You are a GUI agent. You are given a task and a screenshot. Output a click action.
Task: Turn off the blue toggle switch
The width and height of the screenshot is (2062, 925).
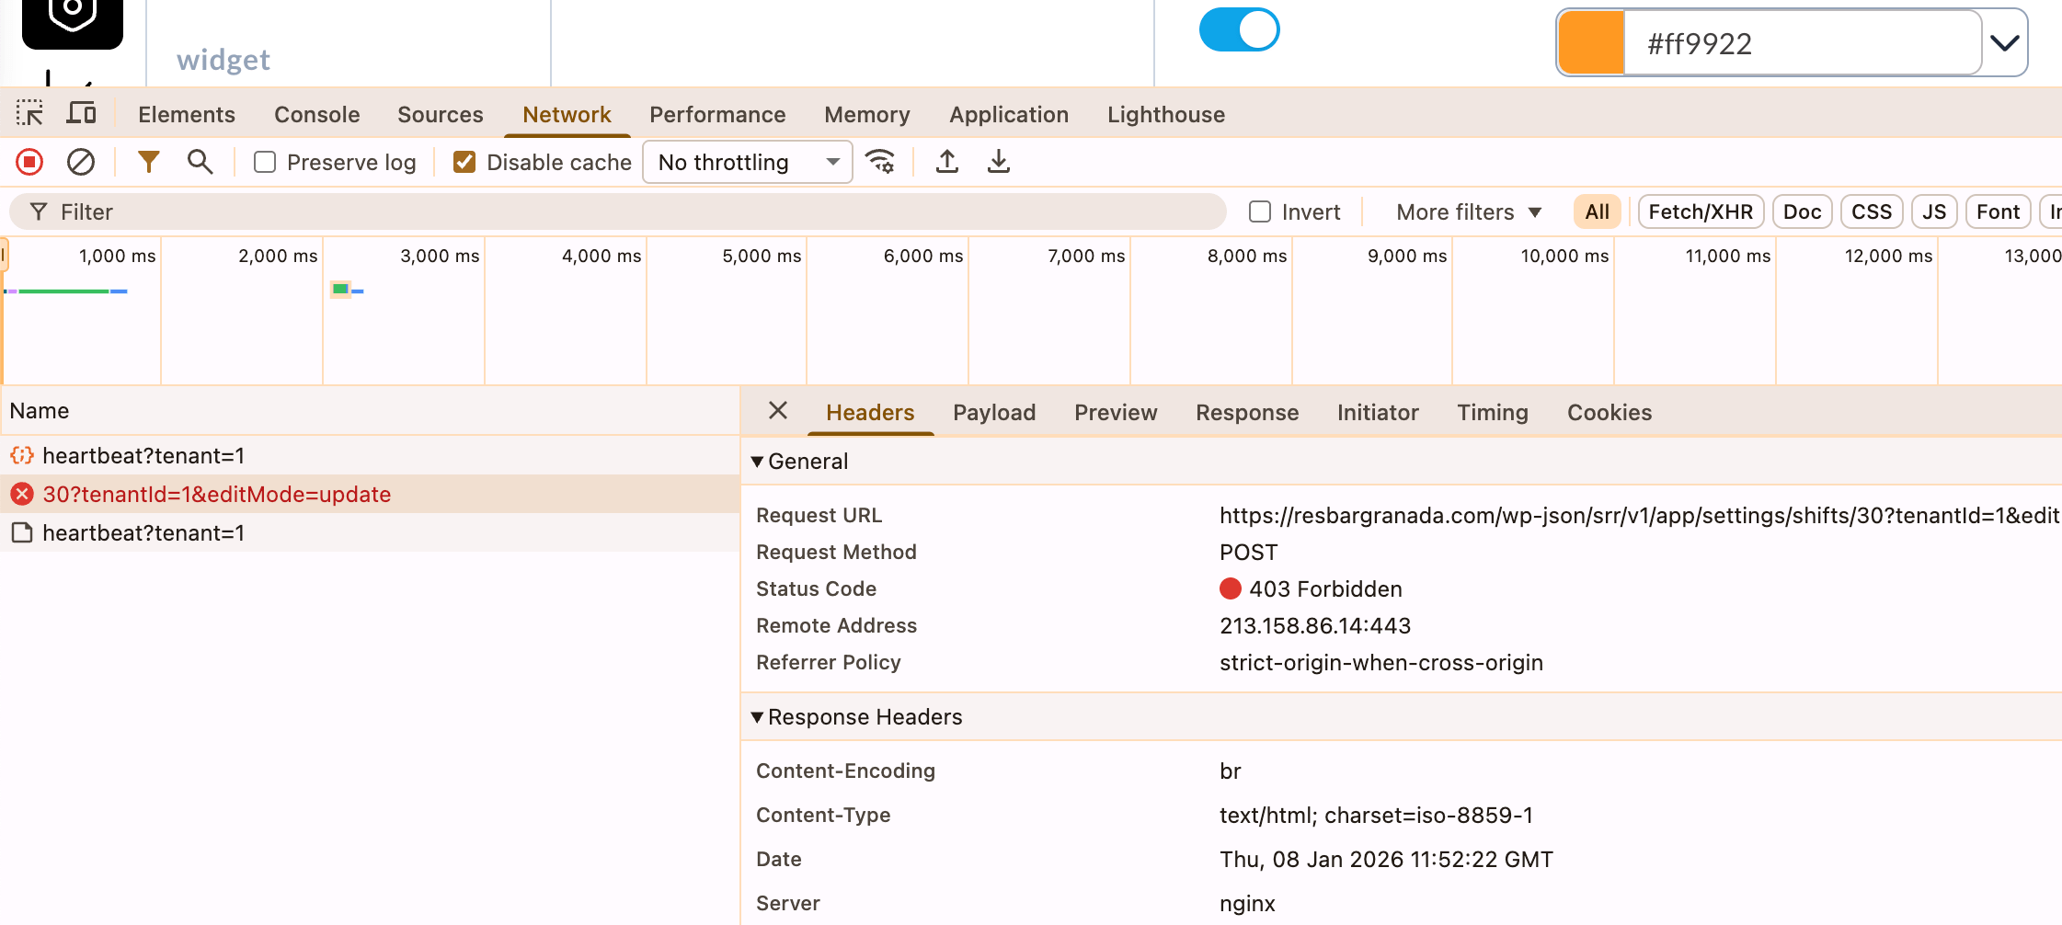tap(1239, 30)
